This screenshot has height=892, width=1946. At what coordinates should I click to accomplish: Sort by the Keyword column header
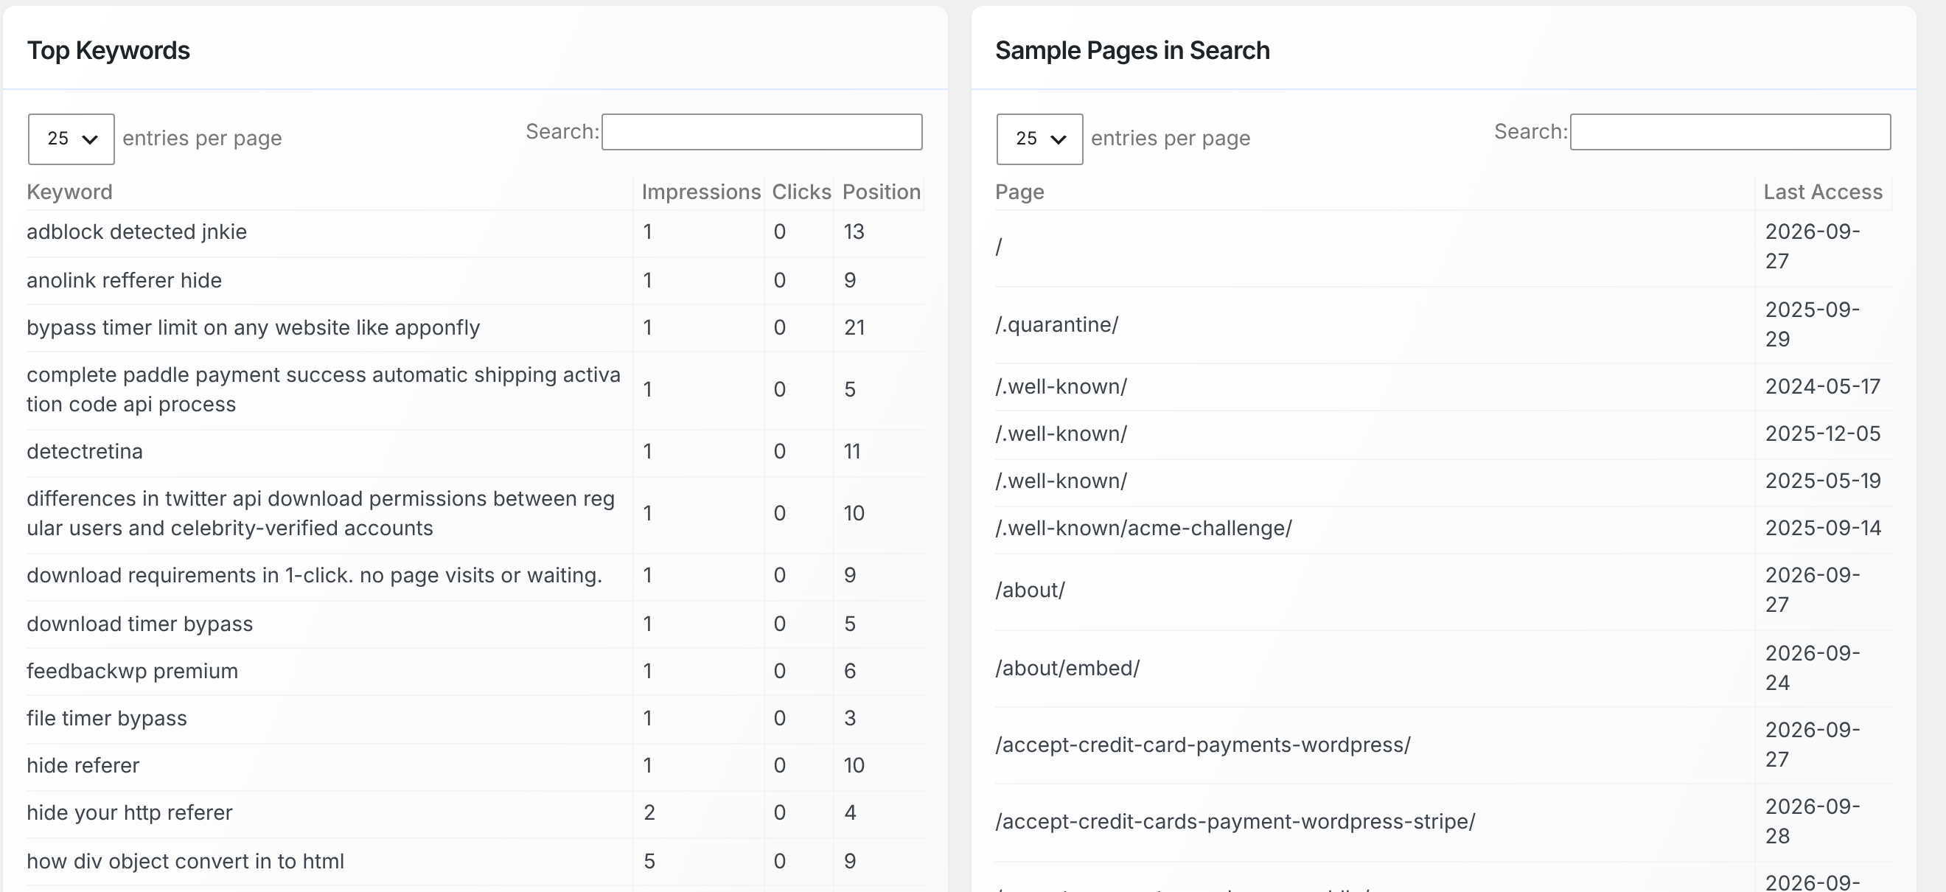pyautogui.click(x=69, y=192)
